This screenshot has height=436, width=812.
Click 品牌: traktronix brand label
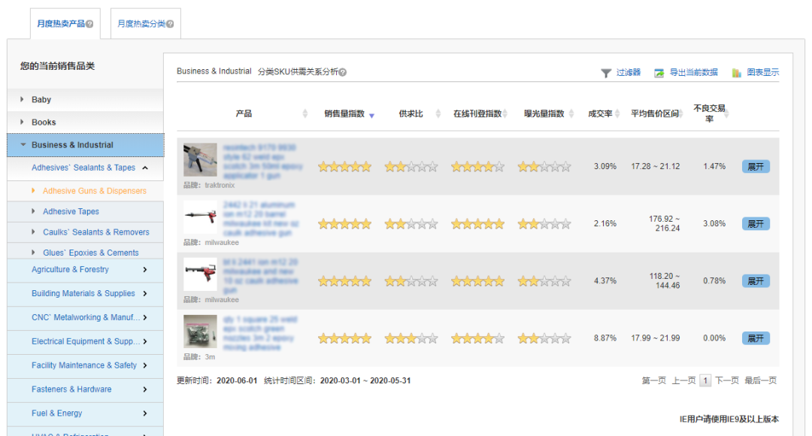[209, 186]
